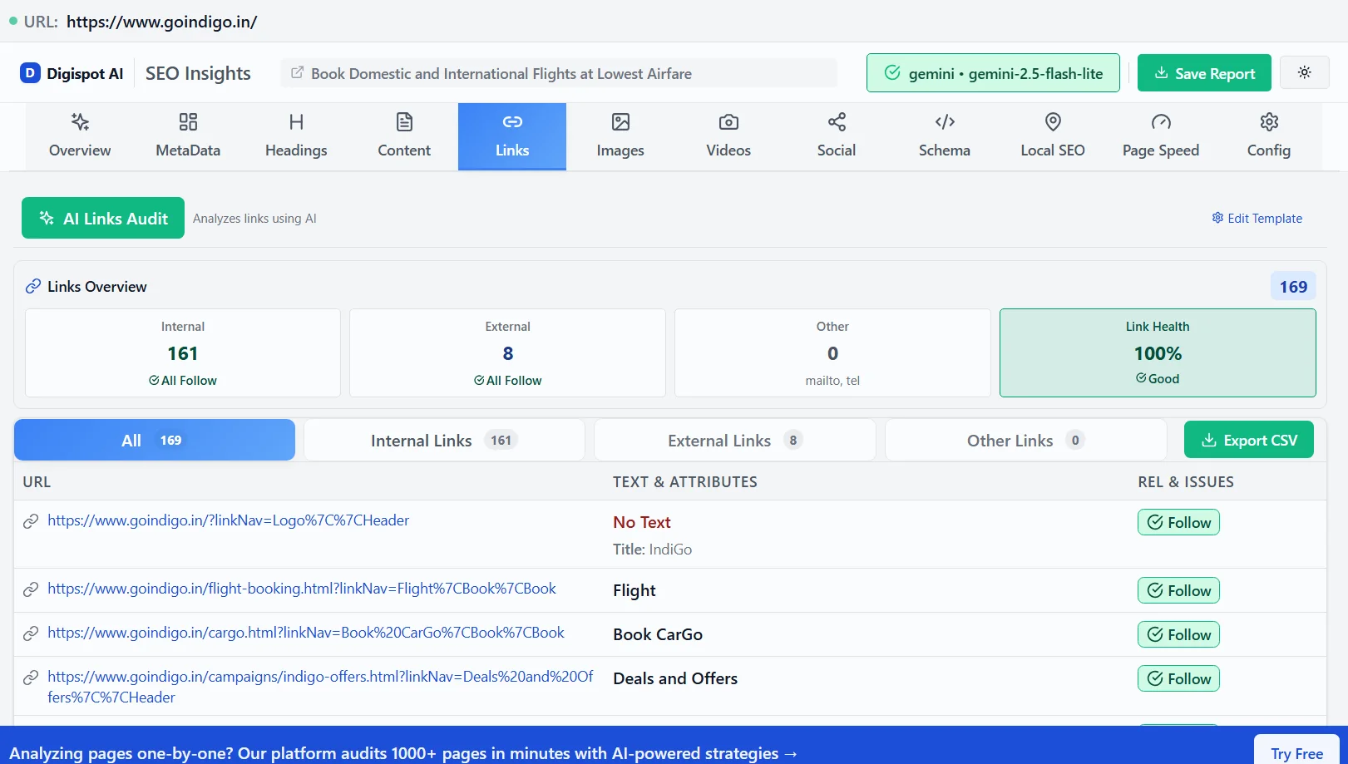This screenshot has height=764, width=1348.
Task: Open the Local SEO tab
Action: [1053, 136]
